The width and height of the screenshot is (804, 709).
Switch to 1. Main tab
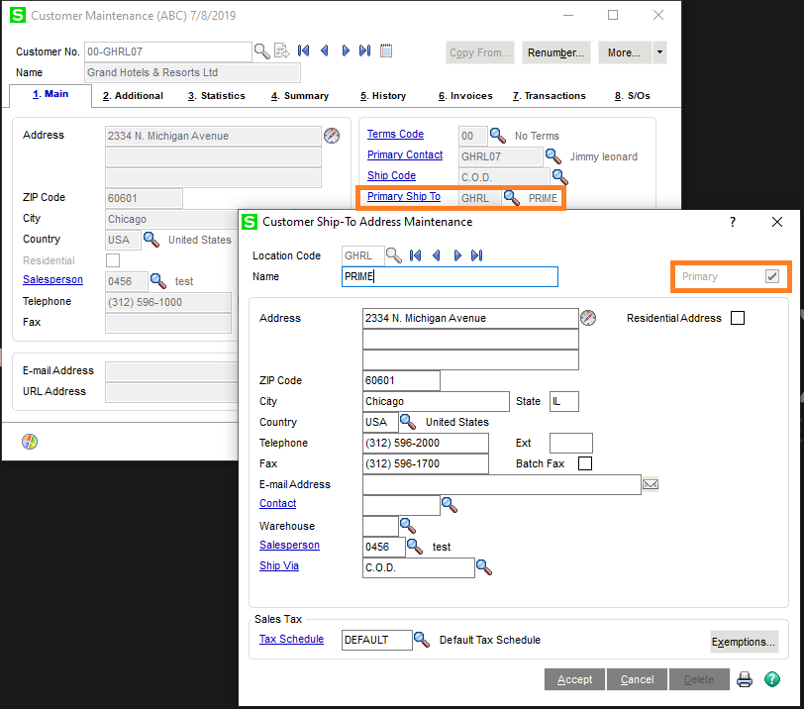coord(50,94)
